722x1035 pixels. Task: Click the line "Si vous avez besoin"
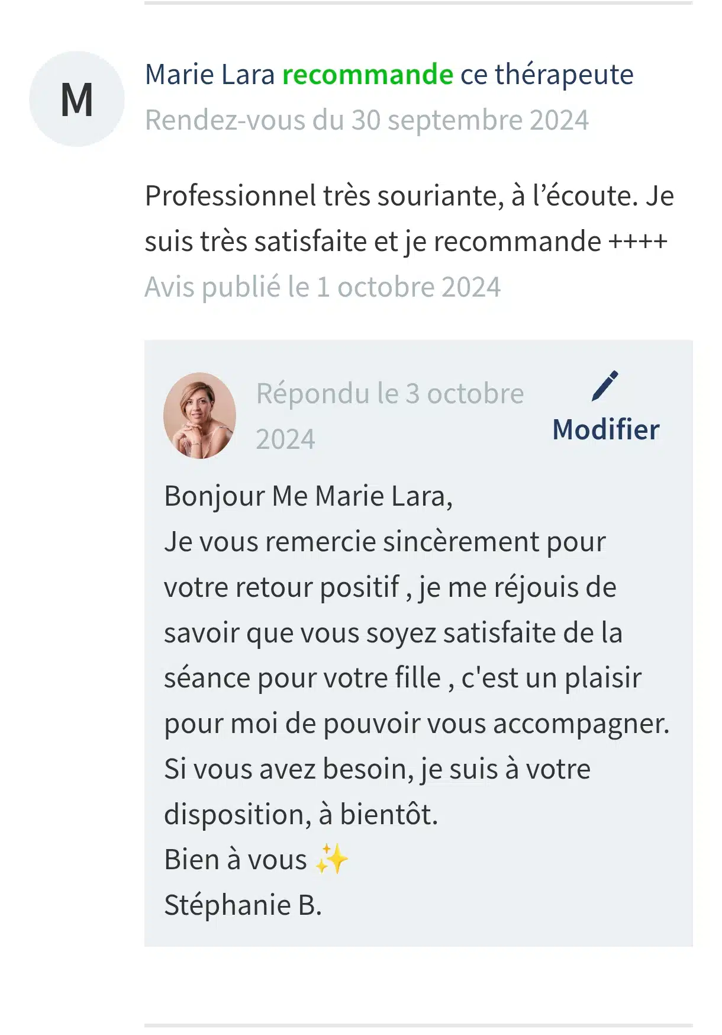[x=377, y=769]
